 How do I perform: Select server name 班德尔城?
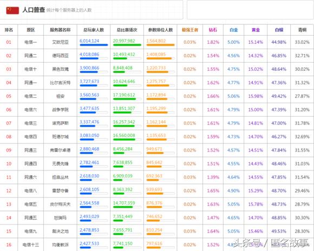[60, 137]
